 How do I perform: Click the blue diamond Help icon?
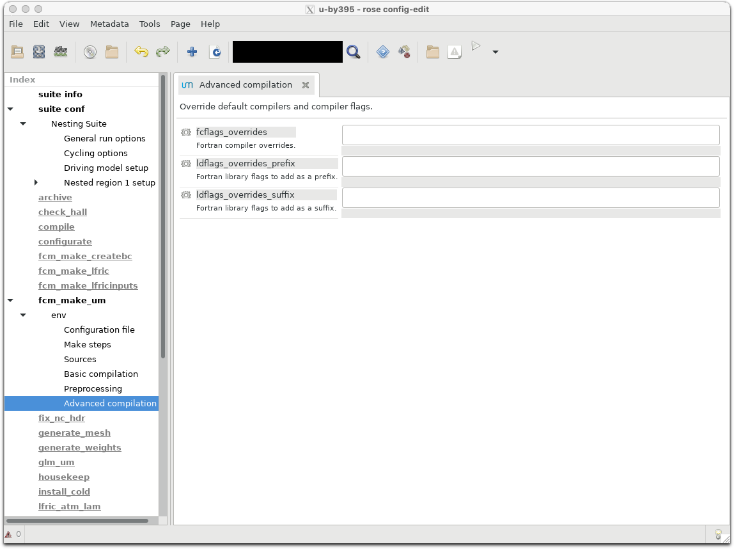pos(383,52)
